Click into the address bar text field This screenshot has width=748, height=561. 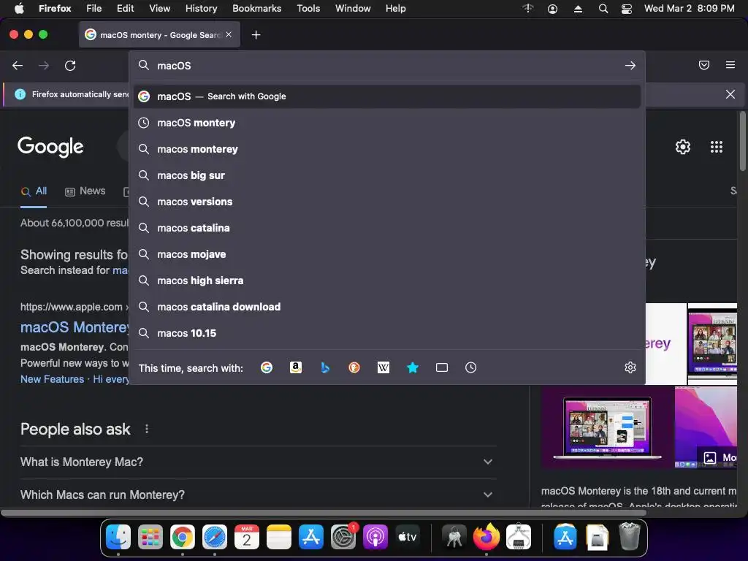coord(386,65)
